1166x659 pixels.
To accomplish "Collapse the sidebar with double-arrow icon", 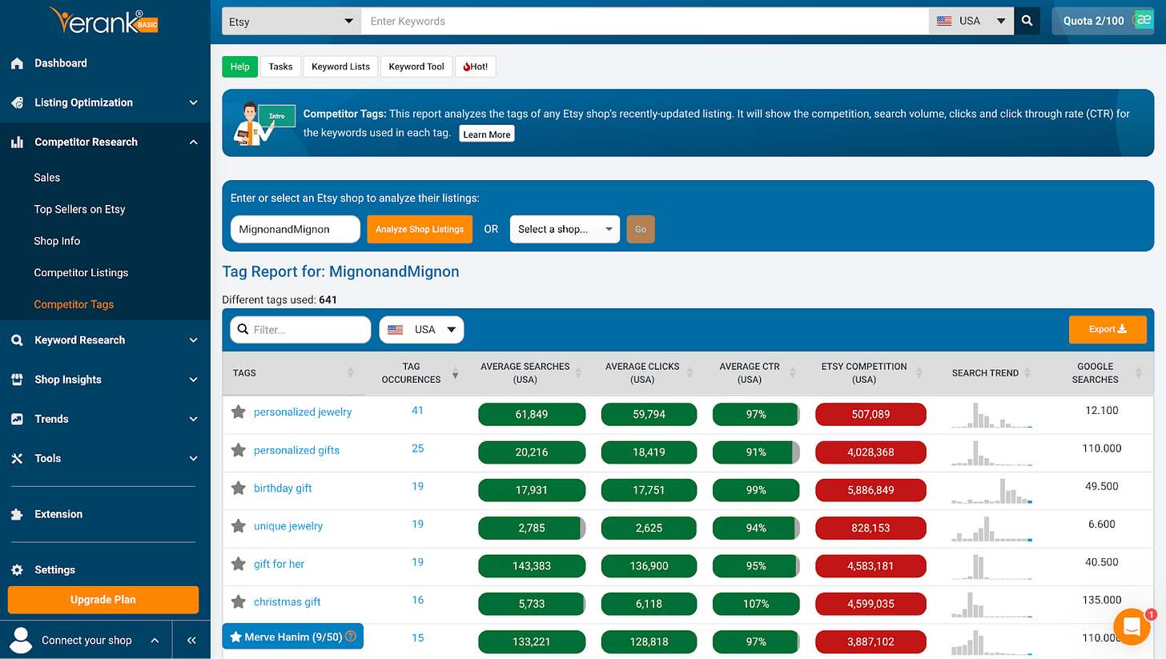I will click(x=191, y=641).
